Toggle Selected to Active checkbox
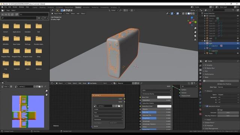Viewport: 240px width, 135px height. (207, 106)
